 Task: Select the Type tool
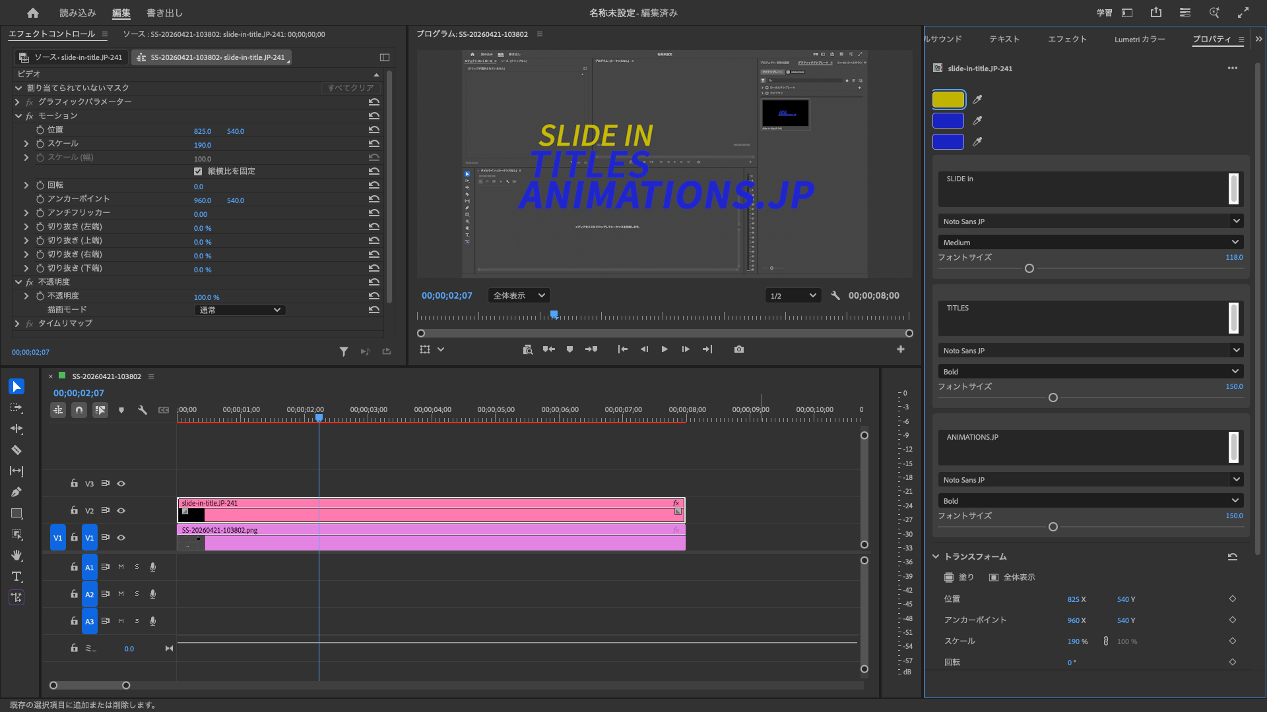click(x=16, y=577)
